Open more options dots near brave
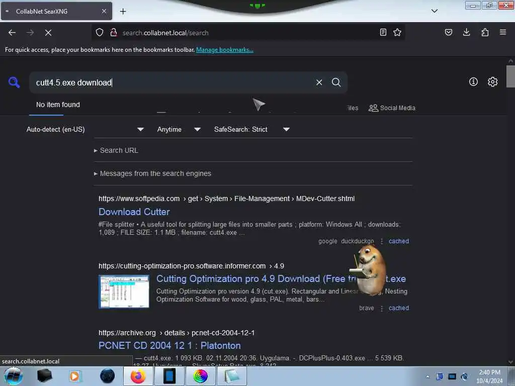 (382, 308)
